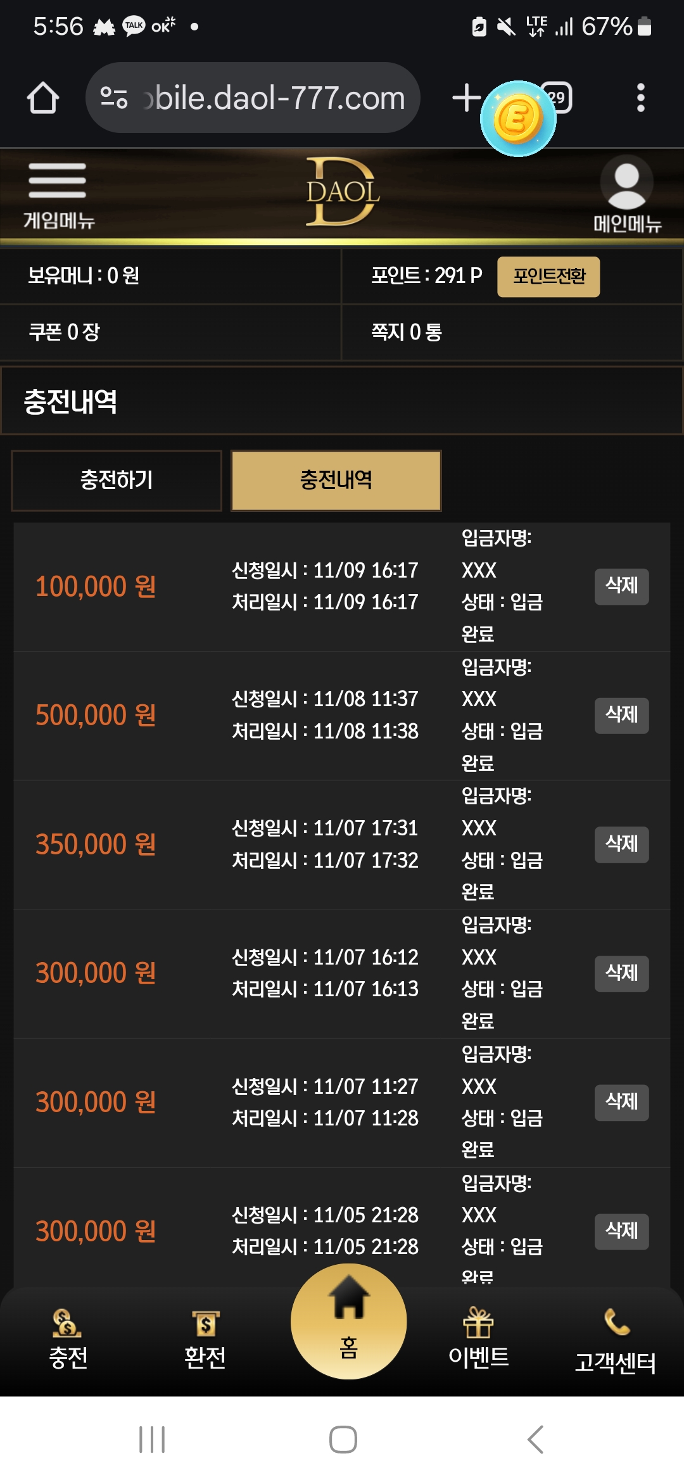Tap the DAOL logo in header
The image size is (684, 1482).
342,193
